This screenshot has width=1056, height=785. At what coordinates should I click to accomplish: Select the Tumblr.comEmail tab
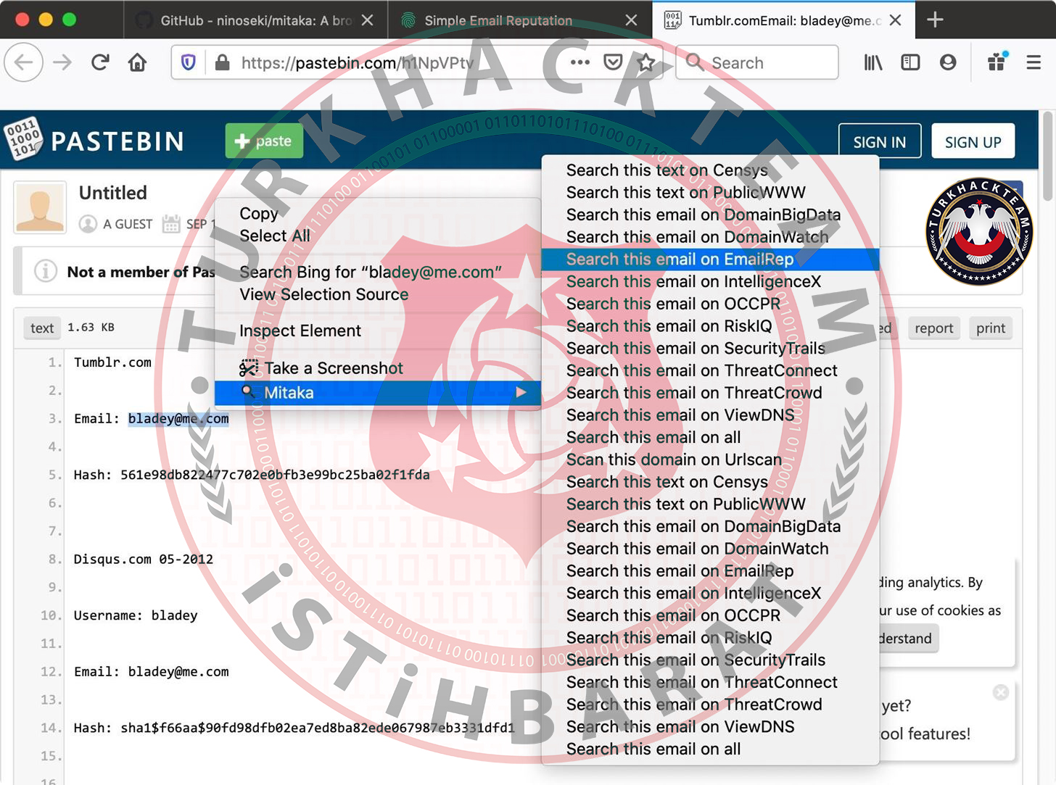783,20
